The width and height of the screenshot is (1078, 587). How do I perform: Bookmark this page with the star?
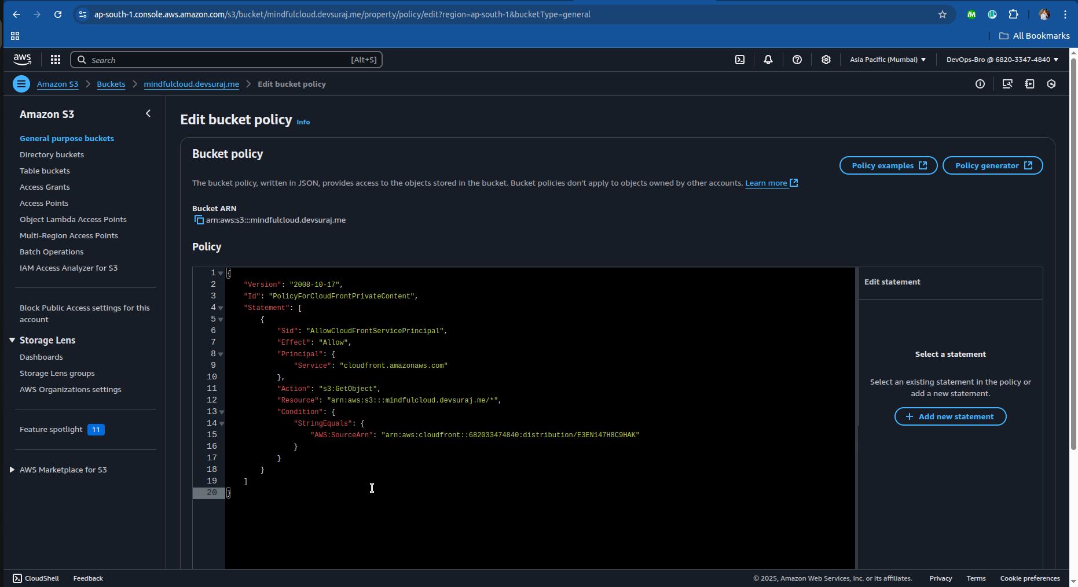pyautogui.click(x=943, y=14)
